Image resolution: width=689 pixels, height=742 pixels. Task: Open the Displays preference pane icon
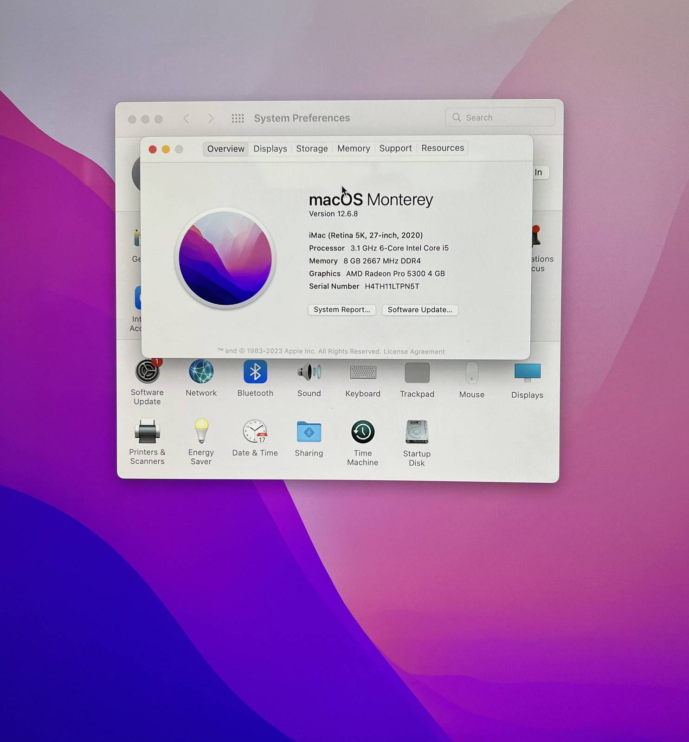pyautogui.click(x=528, y=373)
